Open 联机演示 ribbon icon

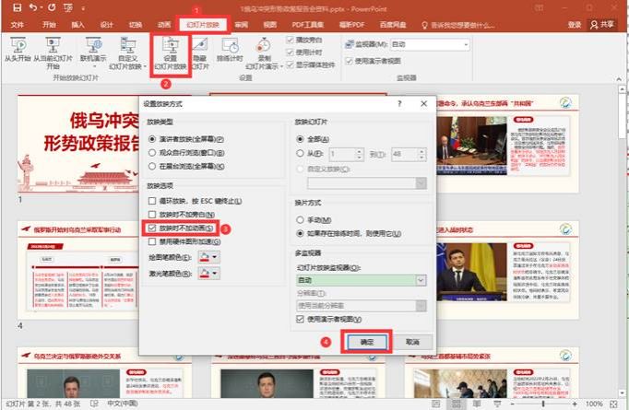(92, 45)
